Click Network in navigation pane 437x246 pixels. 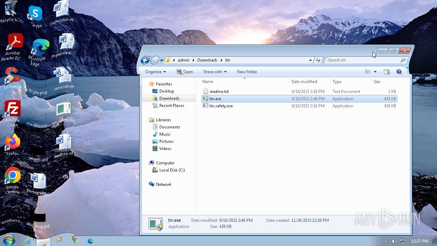pyautogui.click(x=164, y=184)
